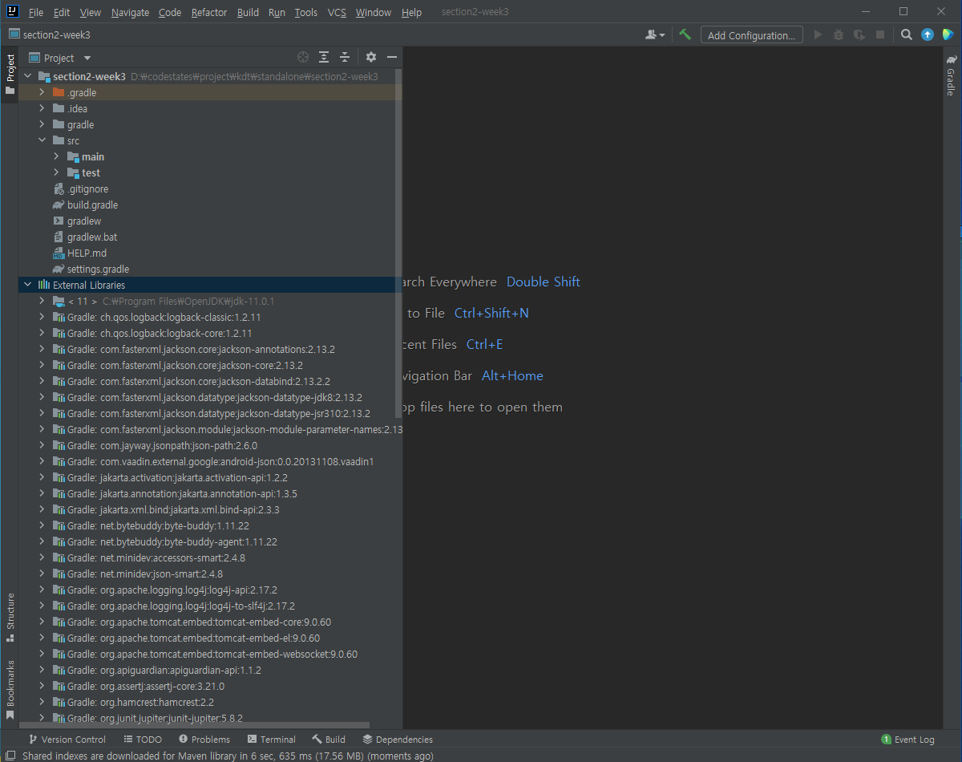Image resolution: width=962 pixels, height=762 pixels.
Task: Select the gradlew.bat file
Action: [x=84, y=237]
